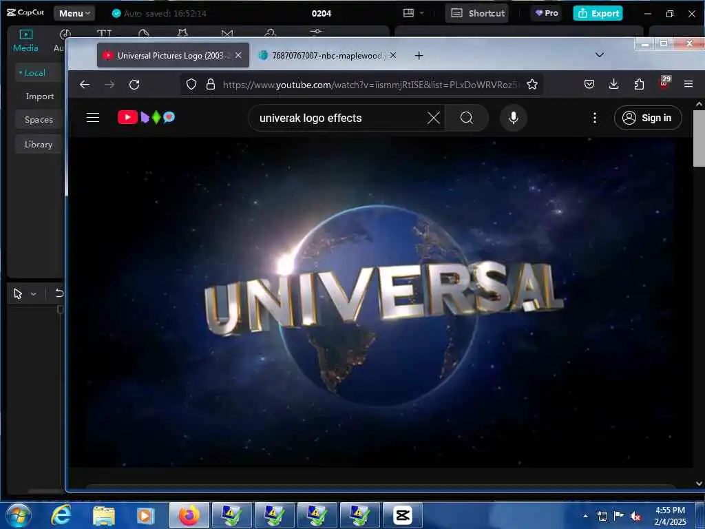705x529 pixels.
Task: Export the CapCut project
Action: (598, 14)
